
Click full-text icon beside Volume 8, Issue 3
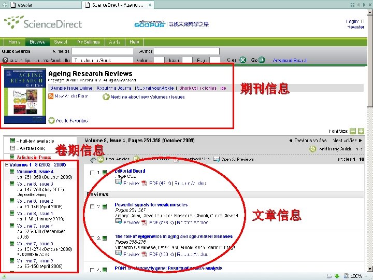point(12,184)
